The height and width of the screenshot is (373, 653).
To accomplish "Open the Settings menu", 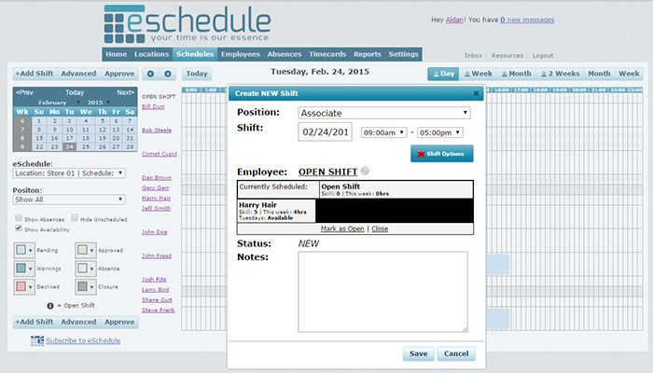I will pyautogui.click(x=403, y=54).
